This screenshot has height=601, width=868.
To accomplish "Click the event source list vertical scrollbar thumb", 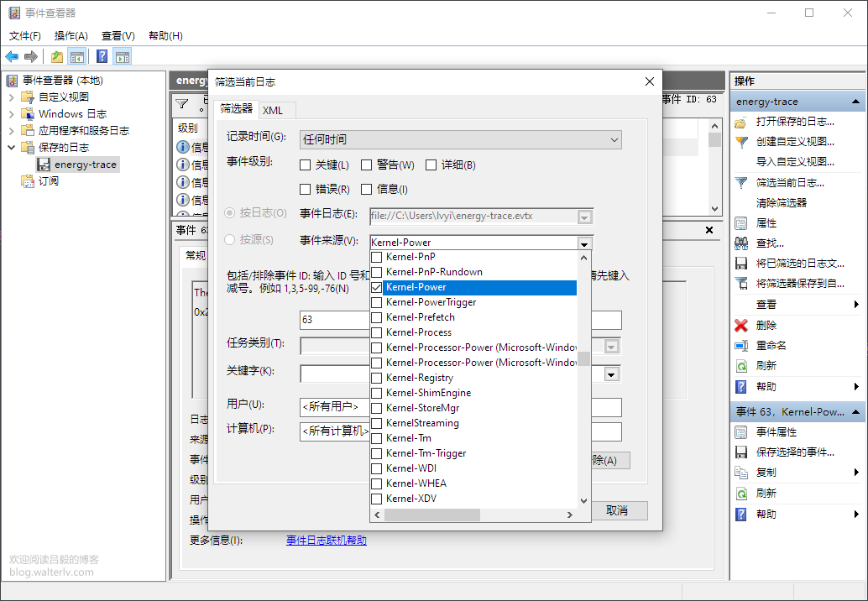I will (x=583, y=358).
